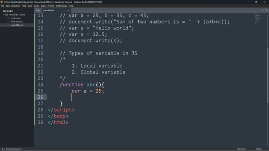Click the Sublime Text title bar icon
The width and height of the screenshot is (269, 151).
point(2,2)
